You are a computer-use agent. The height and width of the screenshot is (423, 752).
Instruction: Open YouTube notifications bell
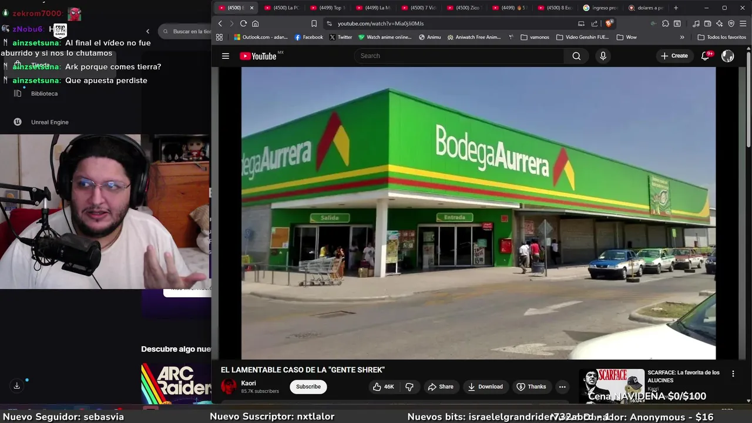[x=706, y=56]
